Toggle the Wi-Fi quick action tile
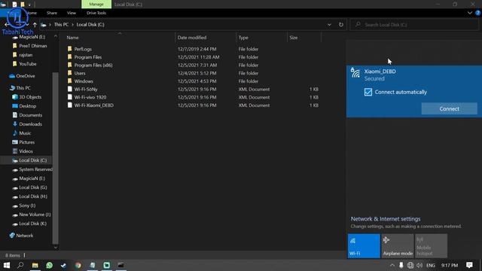Viewport: 482px width, 271px height. 364,246
